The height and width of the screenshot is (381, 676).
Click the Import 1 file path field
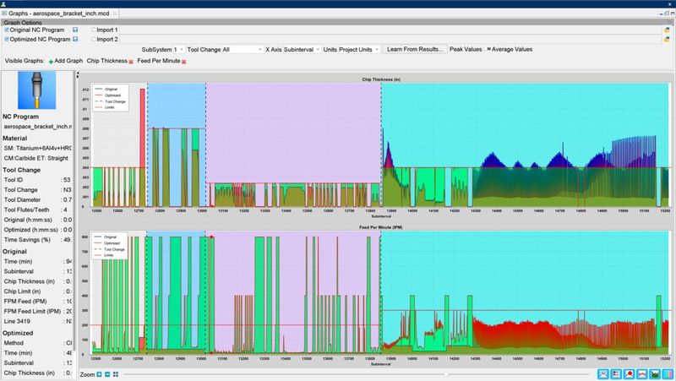coord(390,30)
